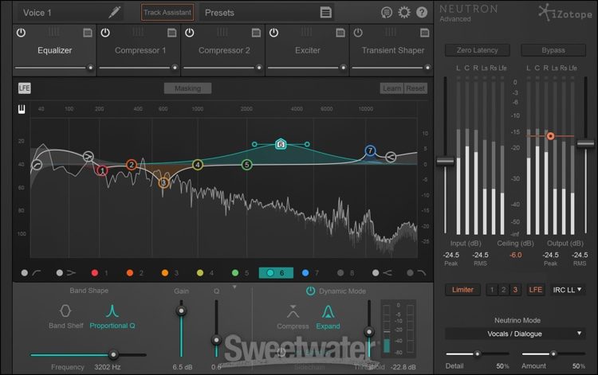Choose the Band Shelf shape
Viewport: 598px width, 375px height.
click(x=65, y=317)
